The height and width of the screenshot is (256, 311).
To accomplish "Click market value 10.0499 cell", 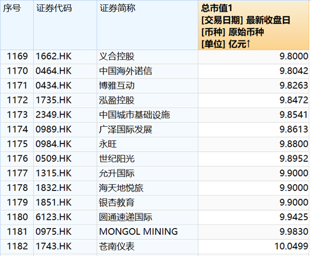I will click(x=254, y=246).
